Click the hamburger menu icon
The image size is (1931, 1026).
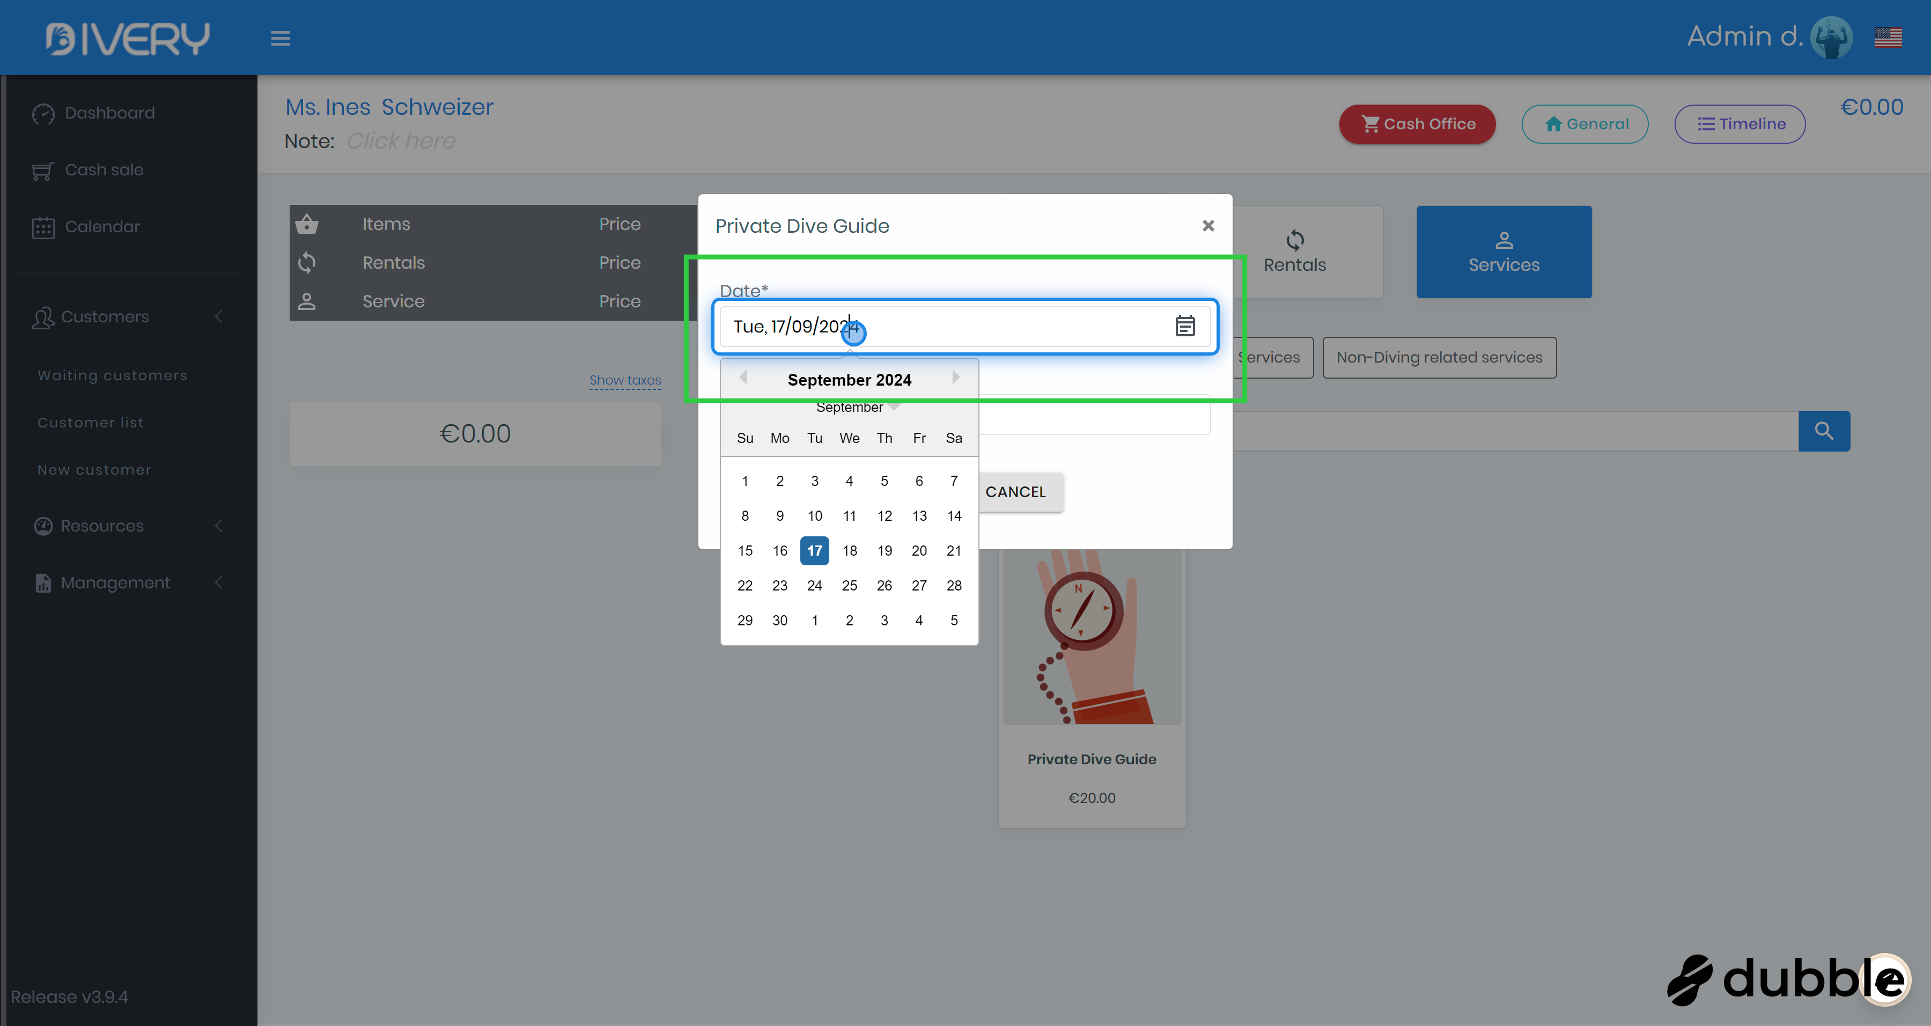281,38
